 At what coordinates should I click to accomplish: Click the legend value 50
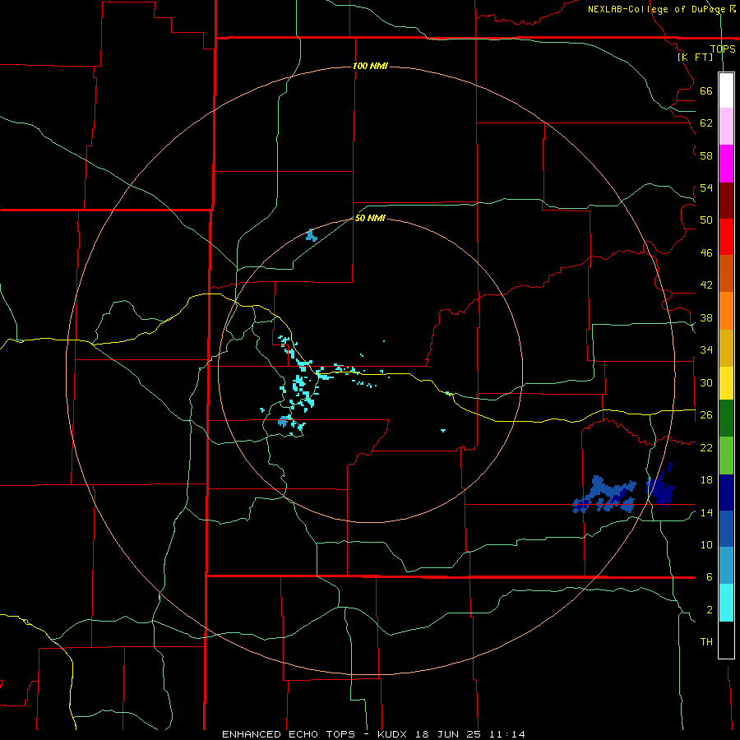point(706,220)
